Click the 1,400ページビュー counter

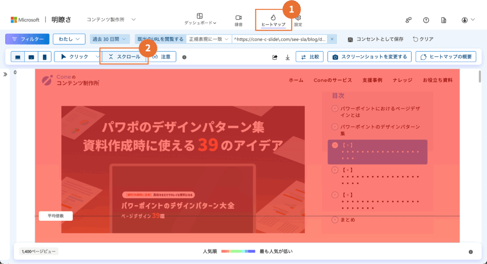(x=39, y=251)
